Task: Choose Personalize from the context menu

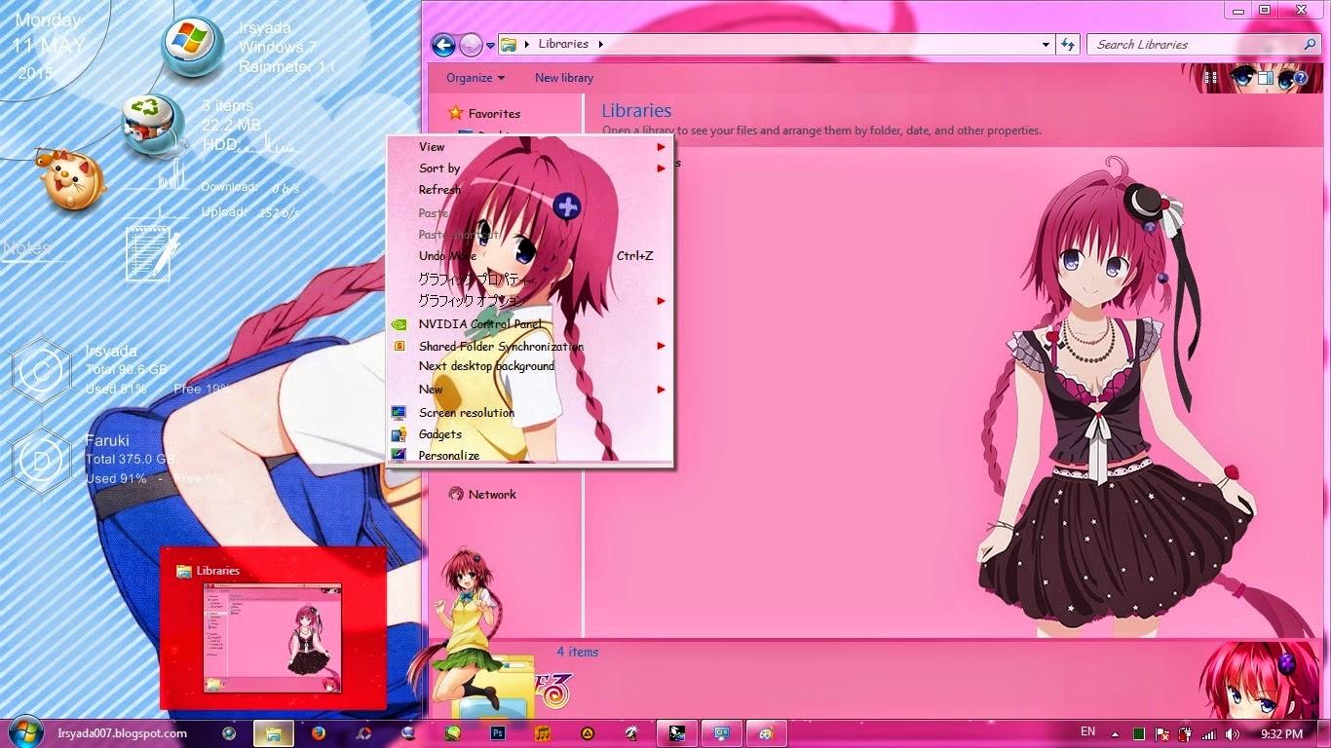Action: (448, 455)
